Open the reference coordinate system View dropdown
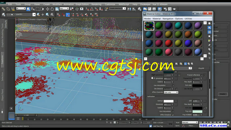 [x=64, y=9]
